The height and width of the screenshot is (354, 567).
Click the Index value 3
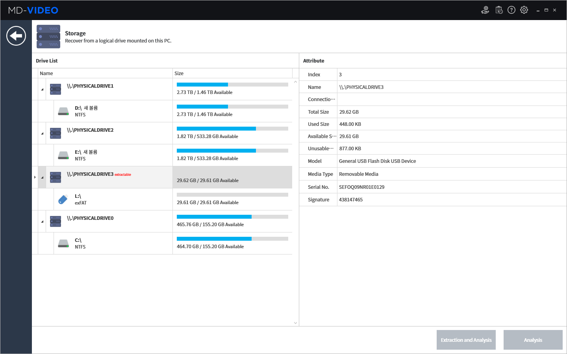[x=340, y=75]
